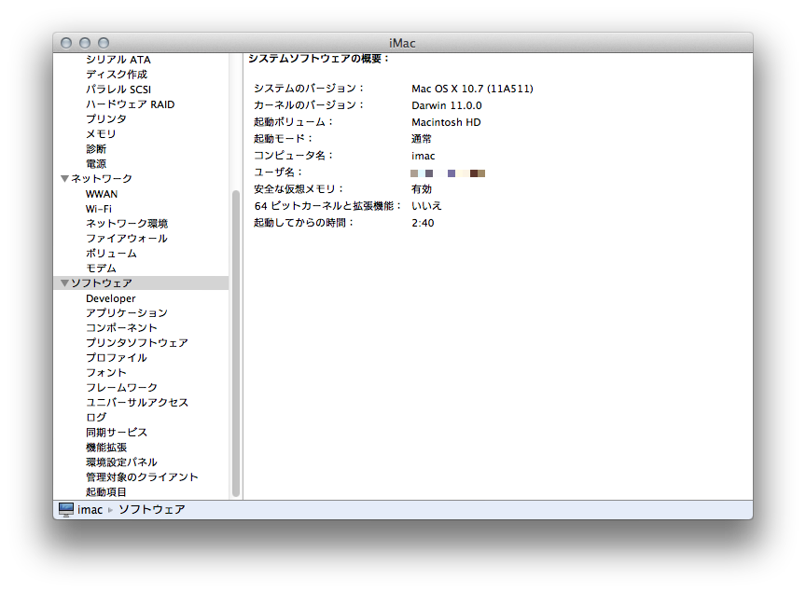This screenshot has width=806, height=593.
Task: Click 起動モード label
Action: click(x=283, y=139)
